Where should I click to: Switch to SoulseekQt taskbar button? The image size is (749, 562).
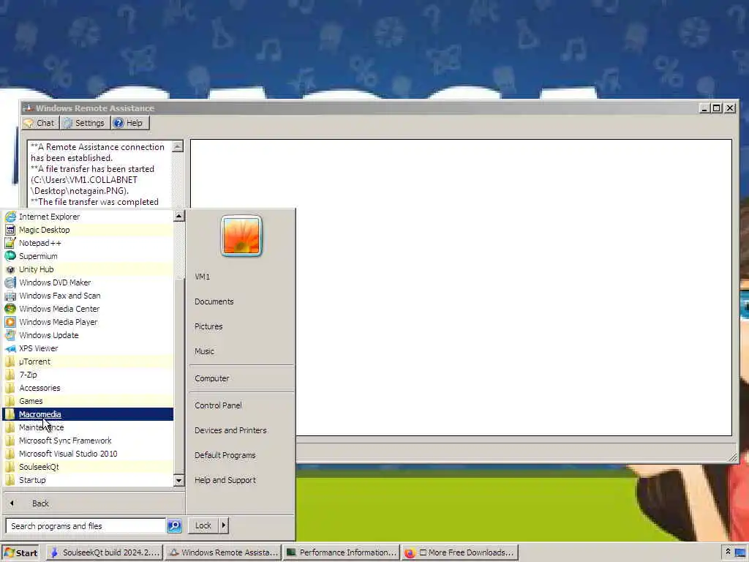[x=105, y=552]
